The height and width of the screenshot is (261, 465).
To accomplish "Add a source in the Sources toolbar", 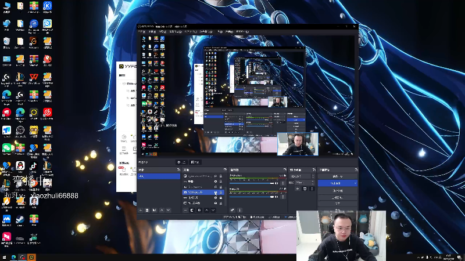I will click(x=185, y=210).
